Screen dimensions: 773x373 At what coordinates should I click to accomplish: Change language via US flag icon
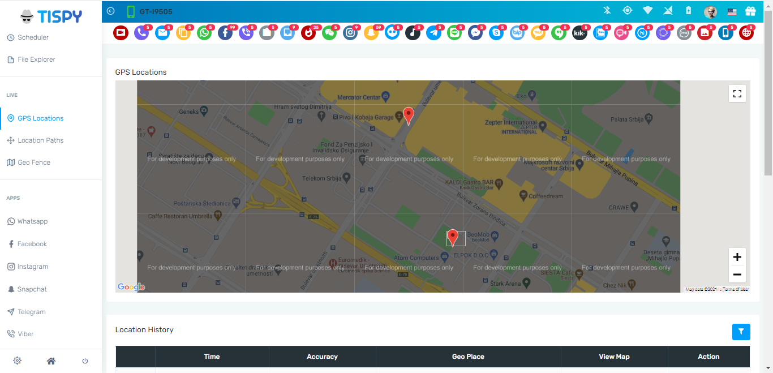(x=732, y=11)
